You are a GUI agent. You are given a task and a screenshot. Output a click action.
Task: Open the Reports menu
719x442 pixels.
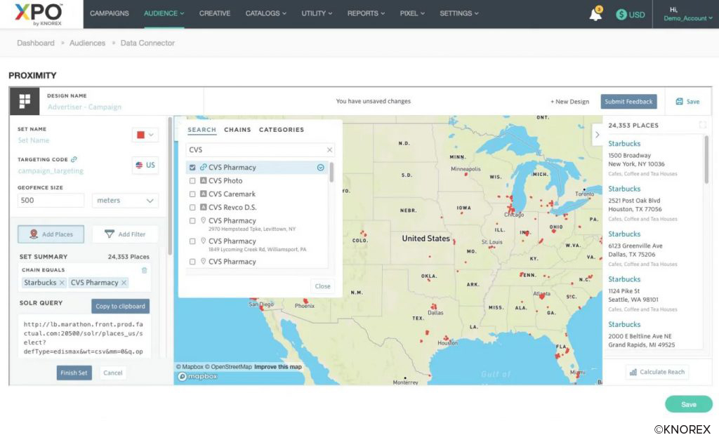[x=365, y=13]
